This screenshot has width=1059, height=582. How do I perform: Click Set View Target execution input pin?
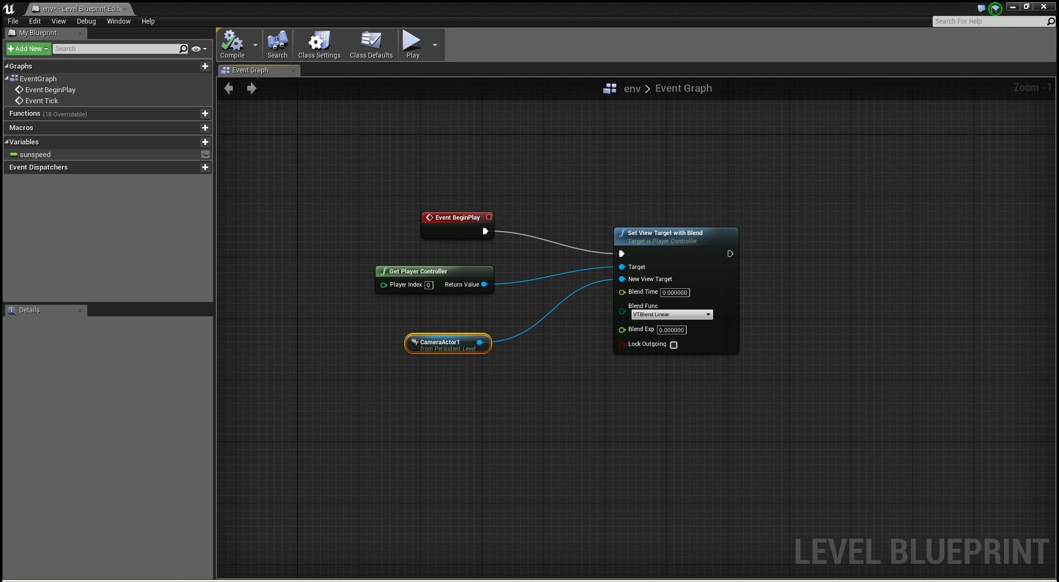click(622, 254)
